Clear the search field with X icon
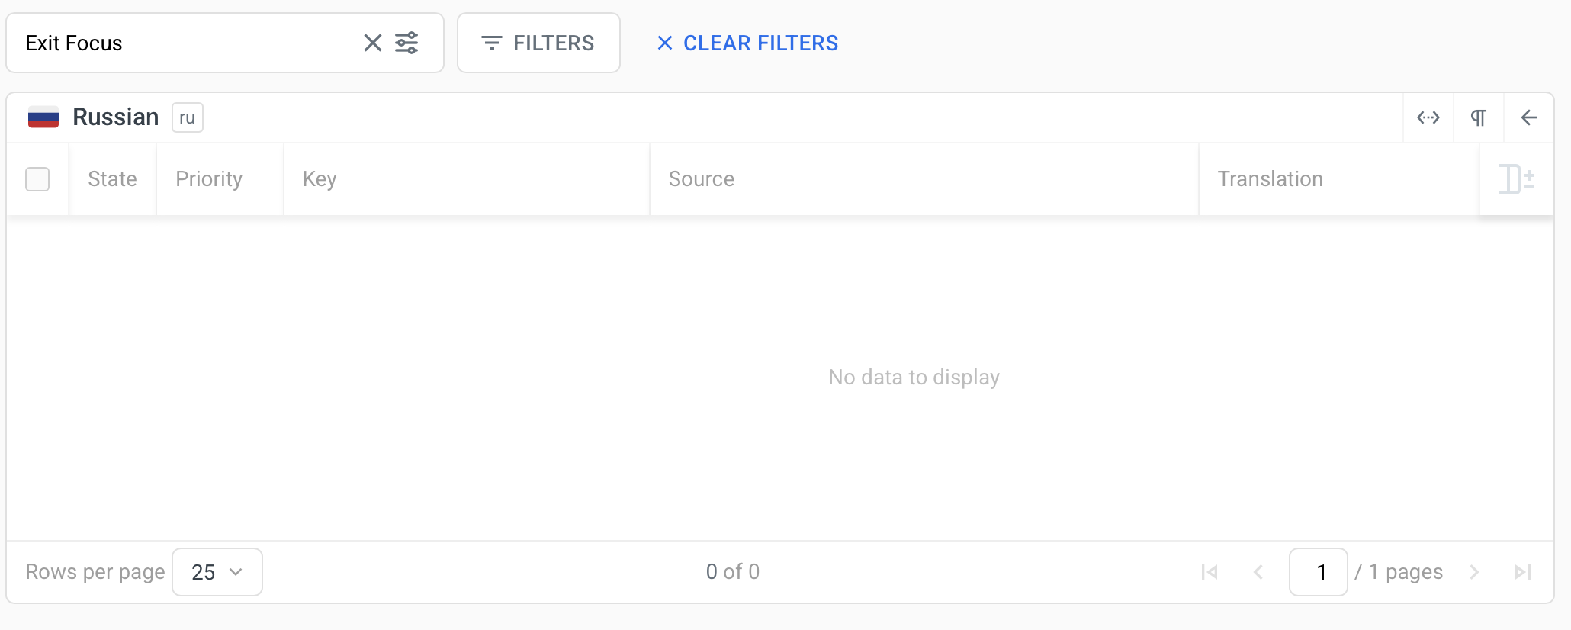 pos(372,43)
